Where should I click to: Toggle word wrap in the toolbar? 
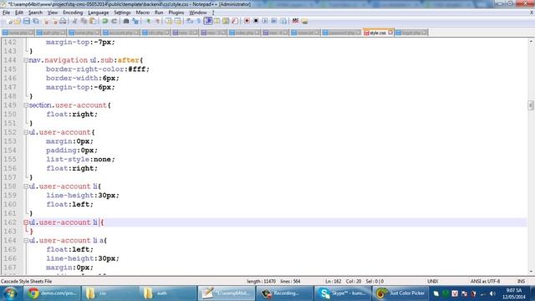tap(190, 21)
